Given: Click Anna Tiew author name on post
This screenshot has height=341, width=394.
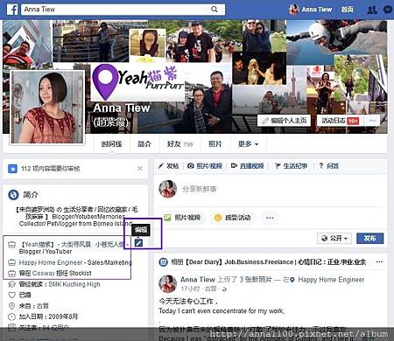Looking at the screenshot, I should (x=197, y=280).
